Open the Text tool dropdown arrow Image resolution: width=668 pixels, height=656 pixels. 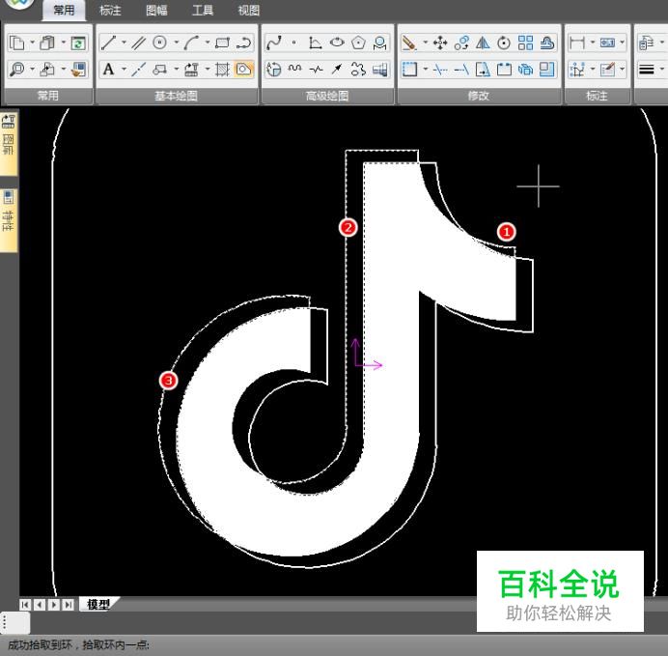[x=124, y=69]
